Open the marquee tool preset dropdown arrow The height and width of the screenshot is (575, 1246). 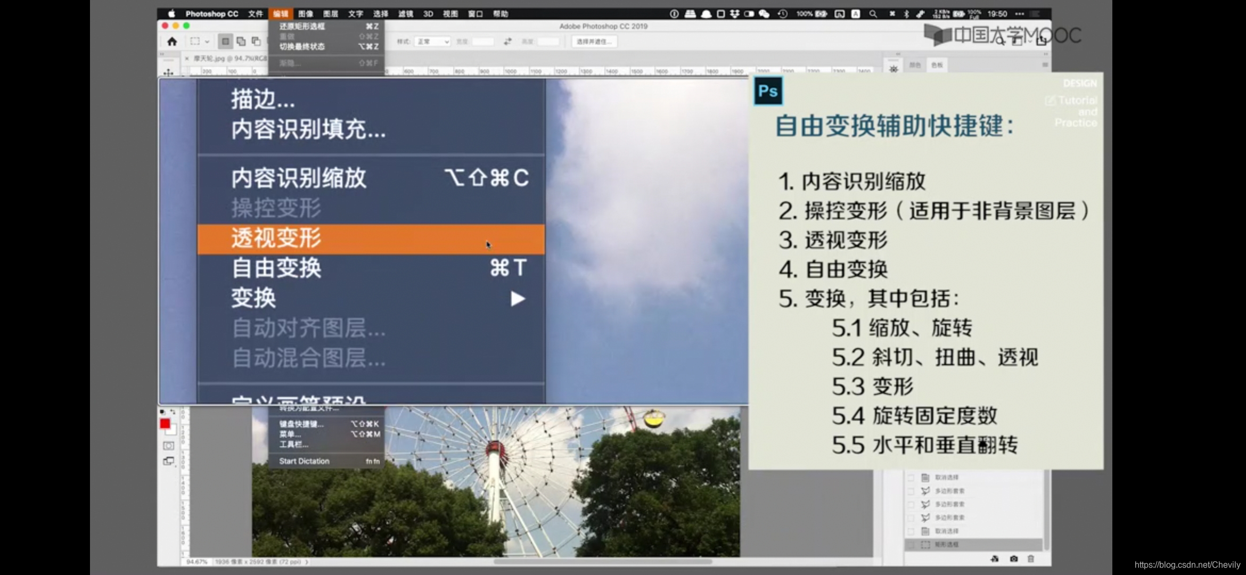click(x=207, y=42)
